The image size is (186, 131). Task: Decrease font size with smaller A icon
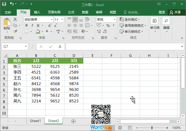56,25
